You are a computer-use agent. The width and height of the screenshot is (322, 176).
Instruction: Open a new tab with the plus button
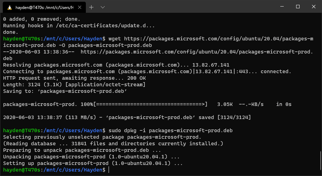click(91, 7)
